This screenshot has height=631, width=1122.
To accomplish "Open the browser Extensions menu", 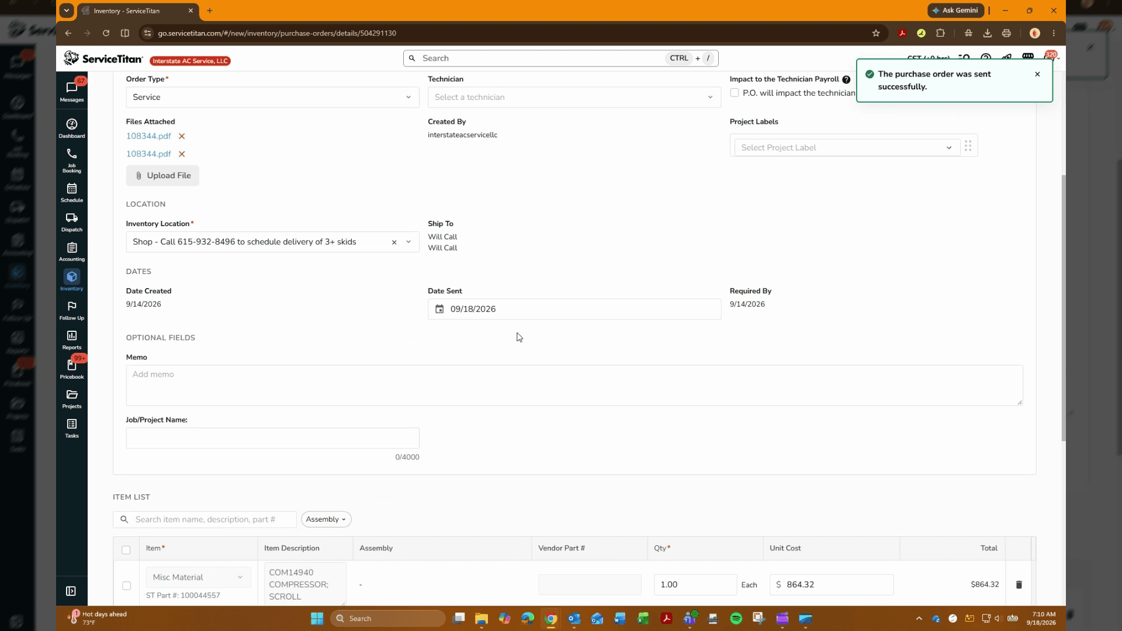I will point(940,33).
